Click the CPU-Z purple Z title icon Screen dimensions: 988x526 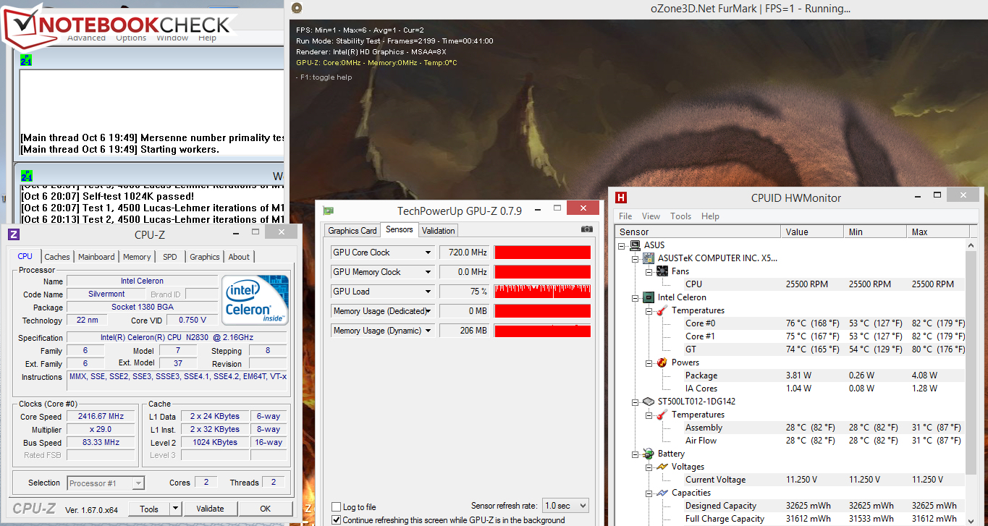[x=14, y=234]
